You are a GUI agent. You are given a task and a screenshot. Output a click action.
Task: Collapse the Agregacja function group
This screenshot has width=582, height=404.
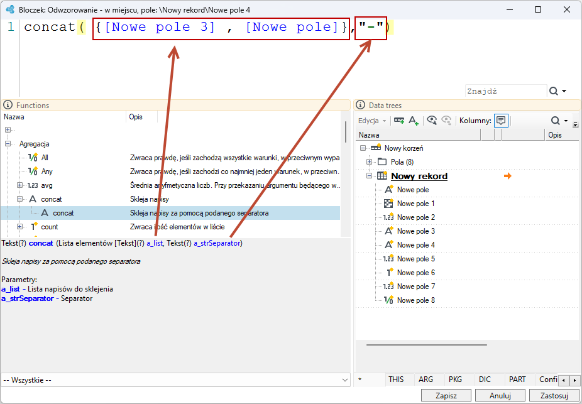[x=8, y=144]
